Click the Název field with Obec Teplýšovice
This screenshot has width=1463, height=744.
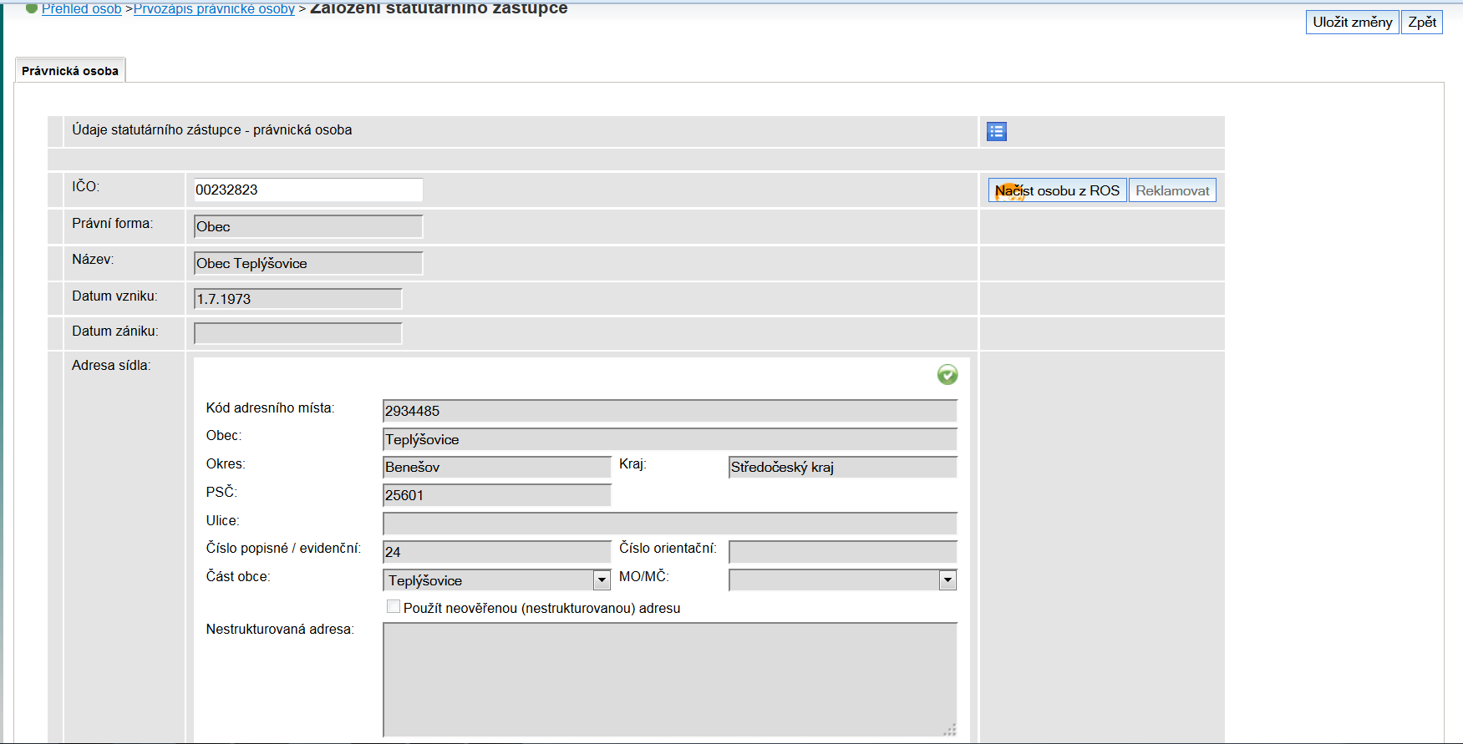(x=308, y=263)
